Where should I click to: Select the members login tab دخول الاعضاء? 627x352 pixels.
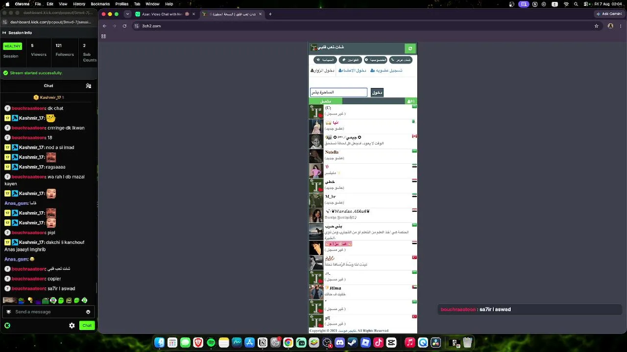point(352,70)
